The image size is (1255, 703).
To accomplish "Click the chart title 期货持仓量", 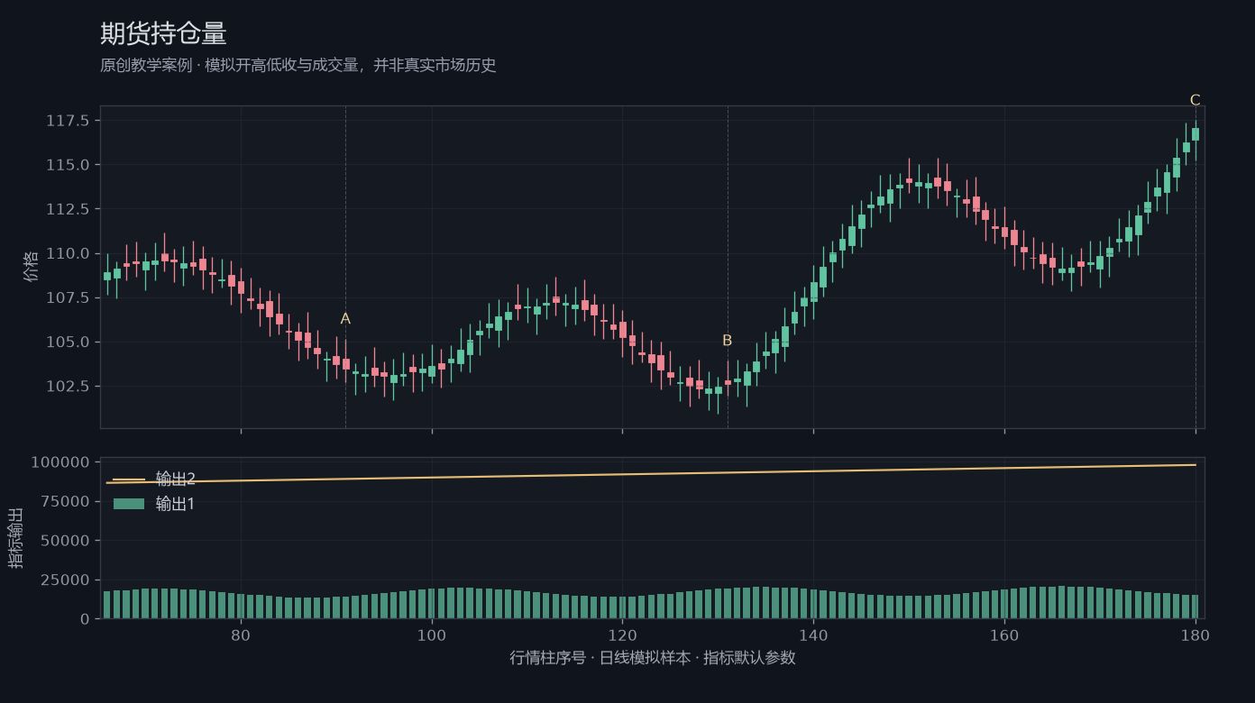I will tap(163, 34).
